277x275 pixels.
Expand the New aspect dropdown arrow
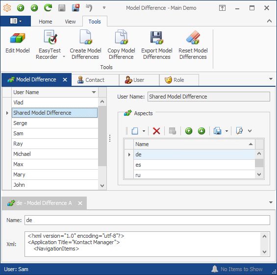[144, 131]
